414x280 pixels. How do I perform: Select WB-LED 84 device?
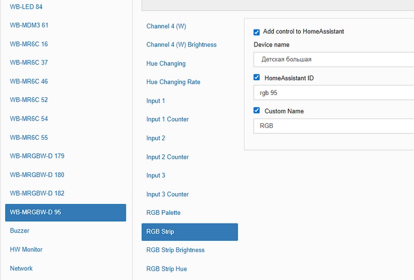[26, 7]
